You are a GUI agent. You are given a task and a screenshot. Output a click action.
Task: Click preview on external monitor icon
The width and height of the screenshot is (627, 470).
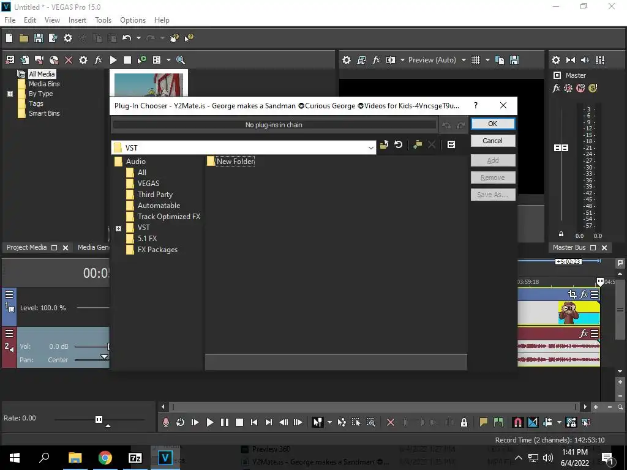(361, 60)
